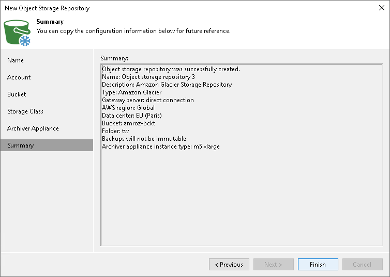
Task: Click inside the Summary text box
Action: [x=242, y=155]
